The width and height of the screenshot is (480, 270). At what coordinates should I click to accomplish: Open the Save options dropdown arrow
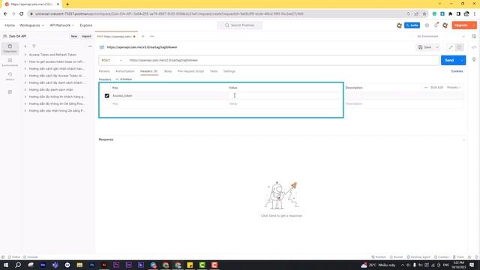[x=437, y=47]
